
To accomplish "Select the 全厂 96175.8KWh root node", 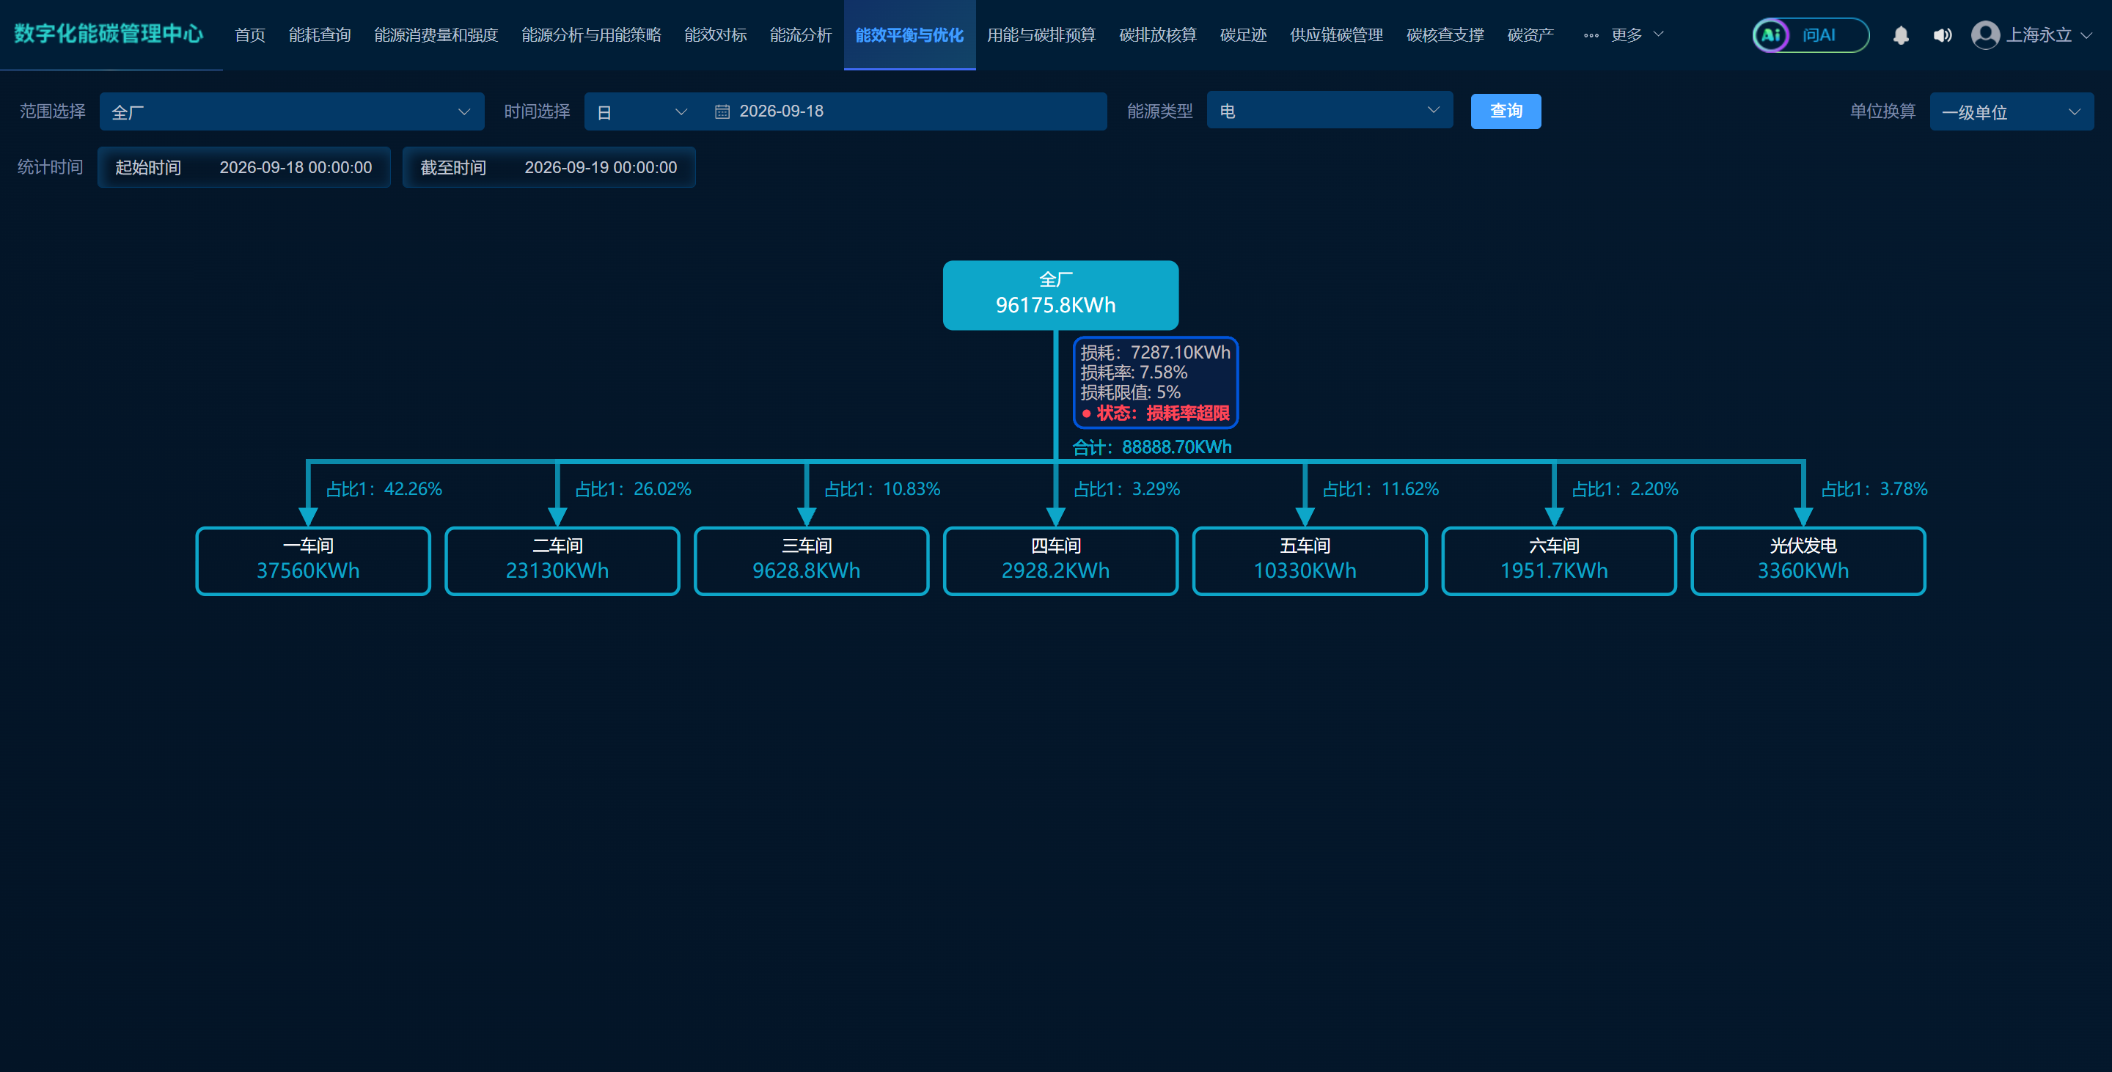I will coord(1060,295).
